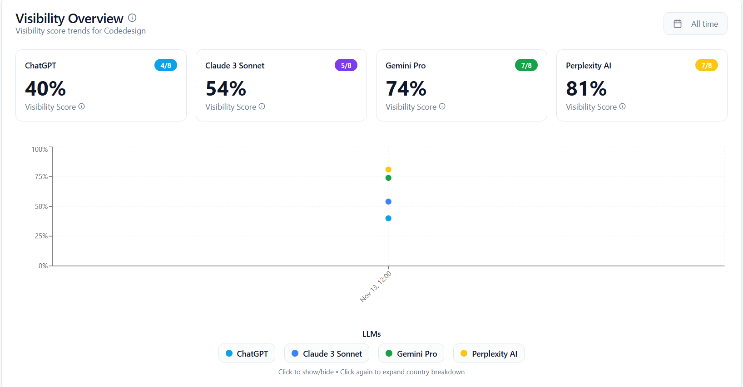
Task: Click info icon beside Visibility Overview title
Action: [x=132, y=18]
